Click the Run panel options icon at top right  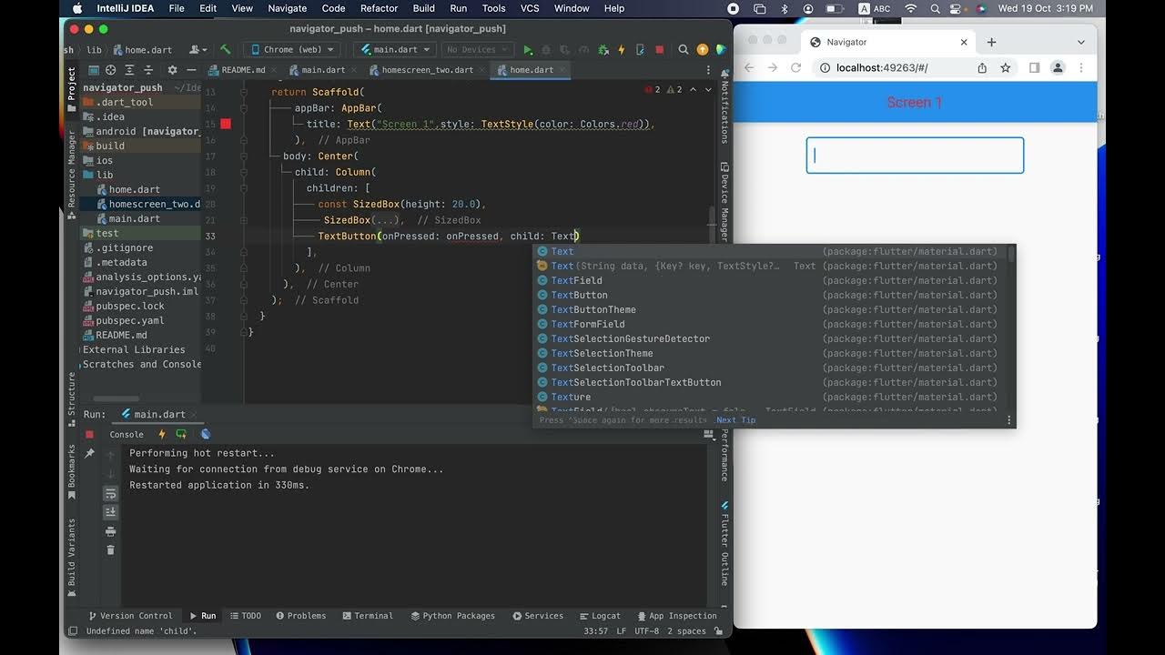coord(709,436)
